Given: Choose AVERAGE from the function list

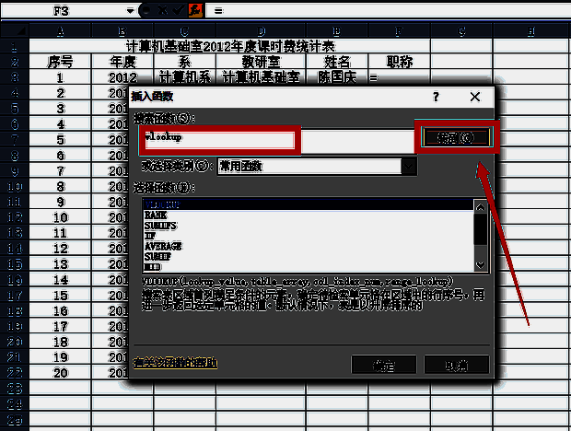Looking at the screenshot, I should pos(162,246).
